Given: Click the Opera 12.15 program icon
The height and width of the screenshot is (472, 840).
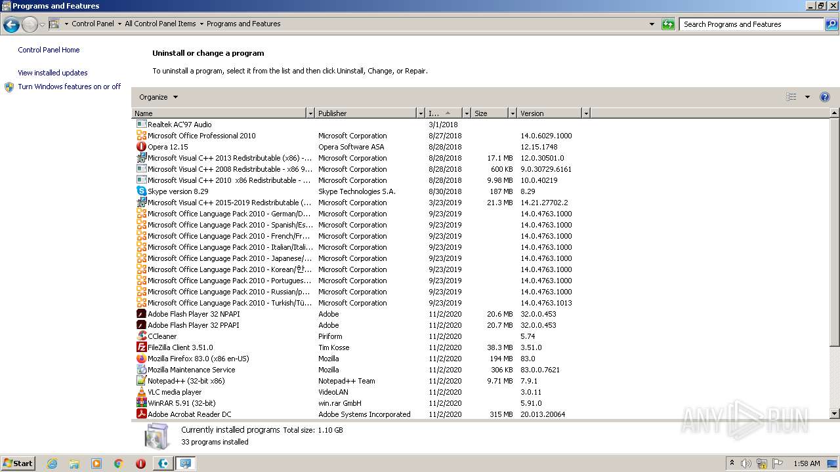Looking at the screenshot, I should [141, 146].
